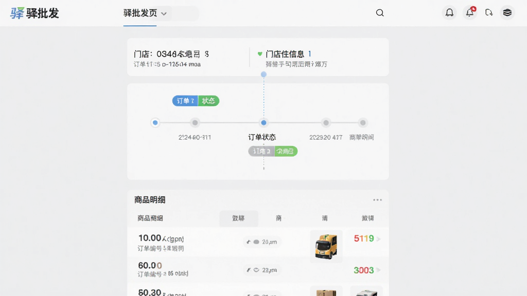The height and width of the screenshot is (296, 527).
Task: Click the 60.00 product row amount
Action: (x=150, y=266)
